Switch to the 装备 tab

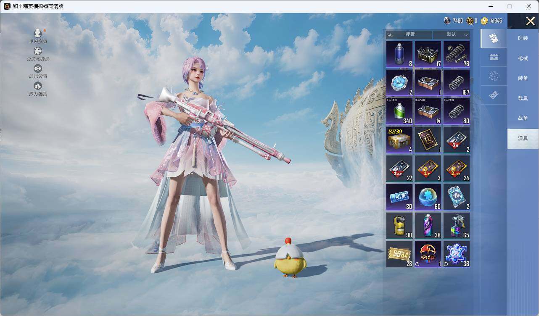[x=523, y=78]
